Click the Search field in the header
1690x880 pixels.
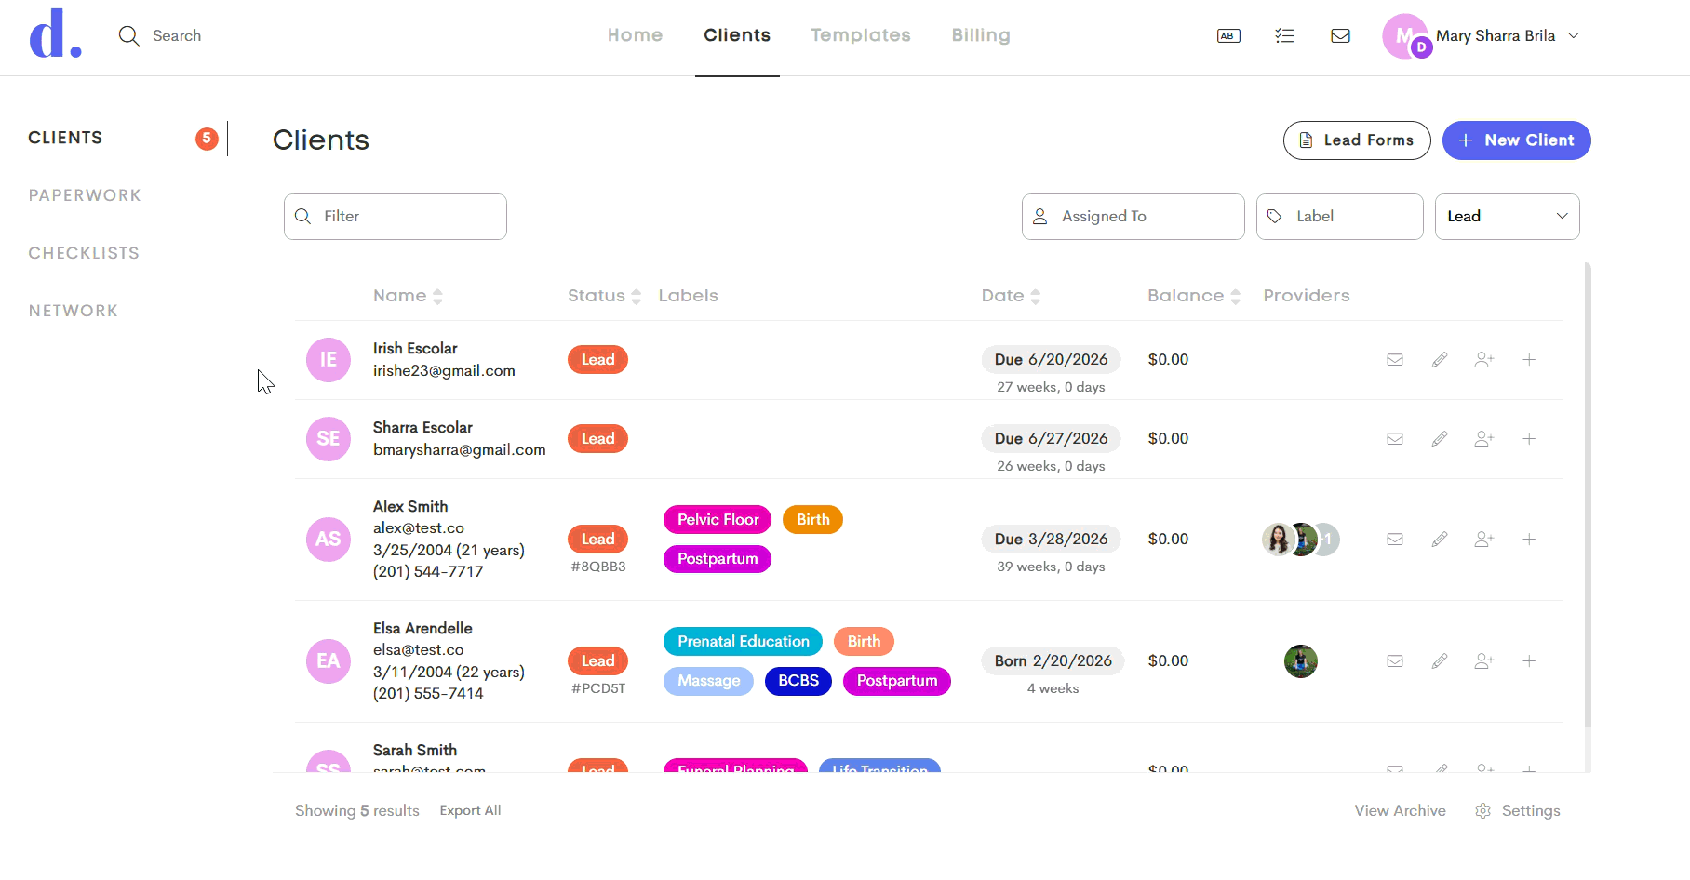(x=177, y=35)
